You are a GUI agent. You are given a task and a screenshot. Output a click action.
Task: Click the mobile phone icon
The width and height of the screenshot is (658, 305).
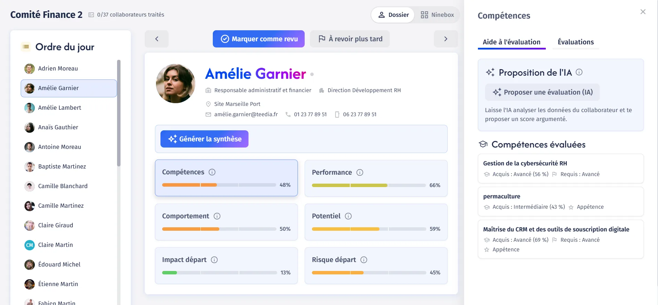click(337, 115)
